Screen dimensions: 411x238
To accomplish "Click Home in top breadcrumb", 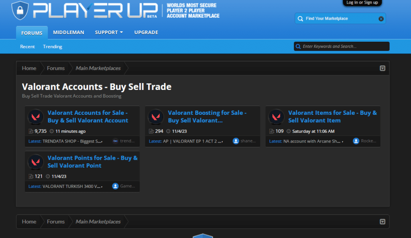I will 29,68.
